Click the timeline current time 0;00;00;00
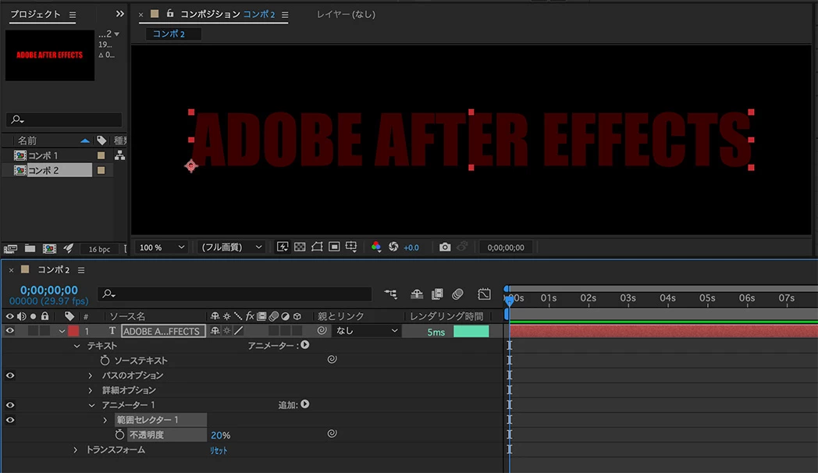Viewport: 818px width, 473px height. tap(49, 290)
